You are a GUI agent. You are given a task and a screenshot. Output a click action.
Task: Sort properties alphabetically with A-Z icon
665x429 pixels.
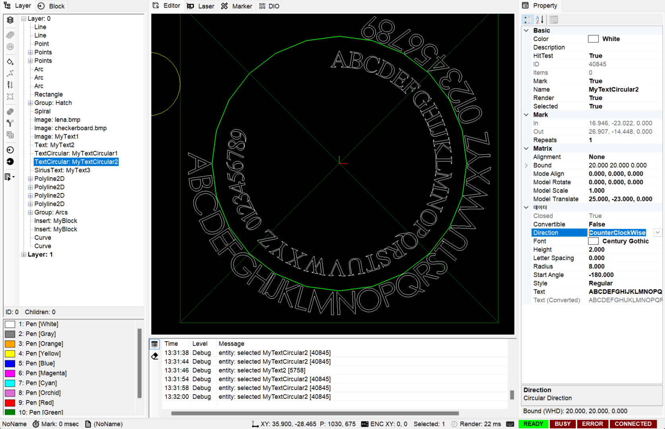coord(539,19)
